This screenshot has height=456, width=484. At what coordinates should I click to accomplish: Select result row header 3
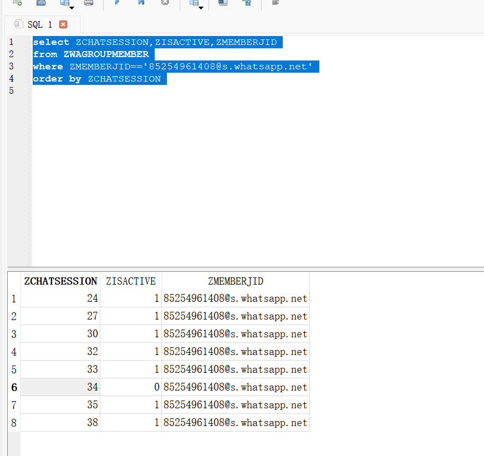click(14, 334)
